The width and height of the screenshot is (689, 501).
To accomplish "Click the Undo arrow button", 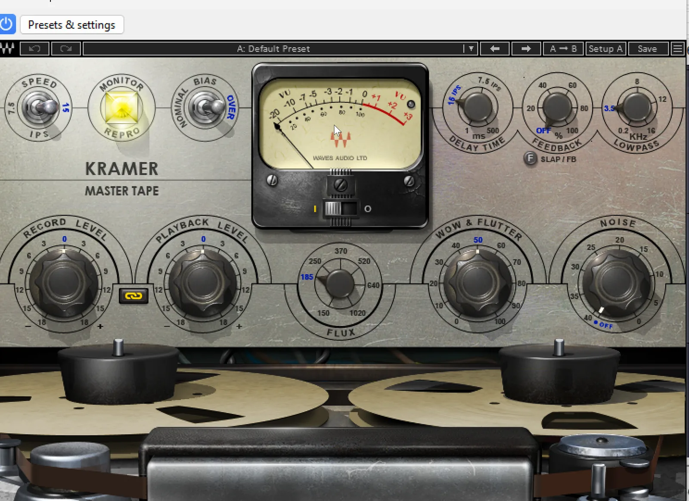I will click(x=34, y=49).
